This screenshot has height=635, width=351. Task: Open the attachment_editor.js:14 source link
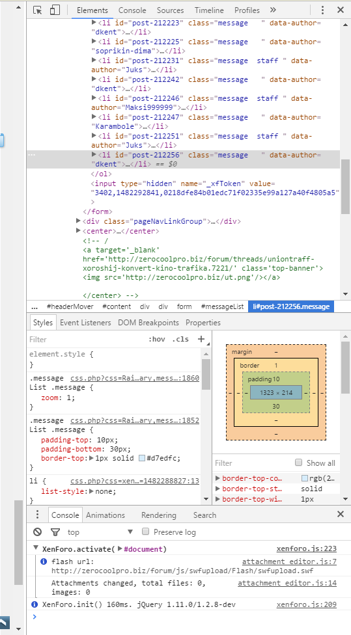pyautogui.click(x=287, y=583)
